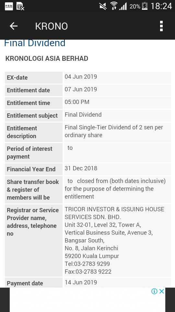Select the Final Dividend heading
This screenshot has width=175, height=312.
click(35, 43)
